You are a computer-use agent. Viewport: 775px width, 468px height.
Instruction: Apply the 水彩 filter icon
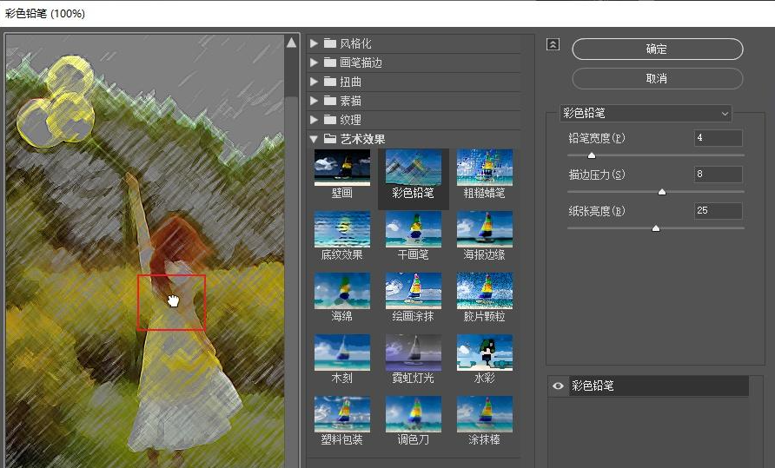[484, 353]
